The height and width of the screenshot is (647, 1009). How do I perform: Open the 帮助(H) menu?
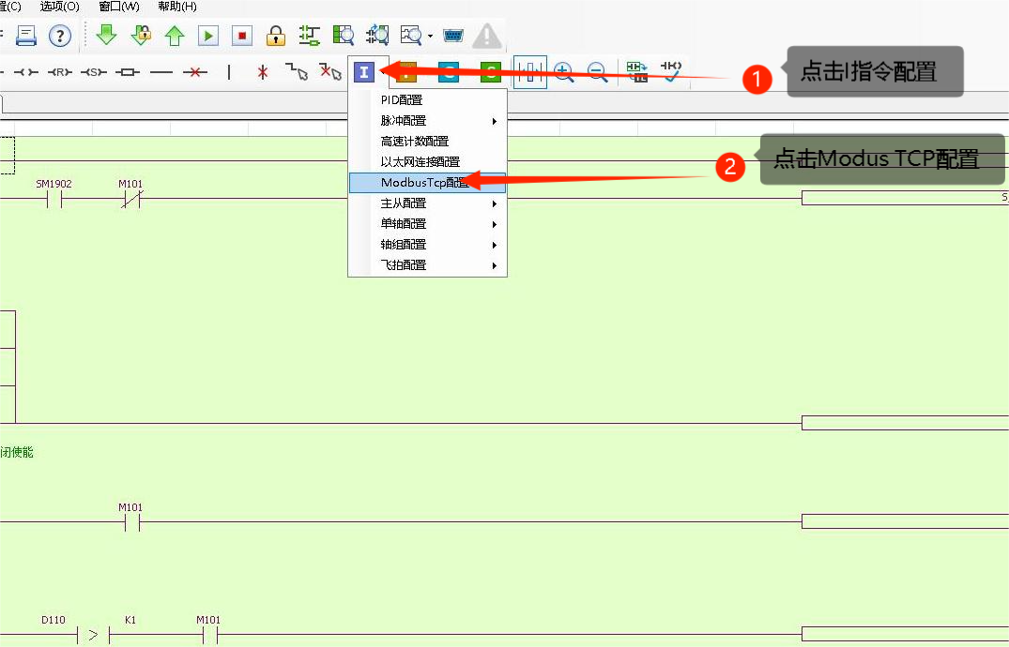click(x=177, y=7)
